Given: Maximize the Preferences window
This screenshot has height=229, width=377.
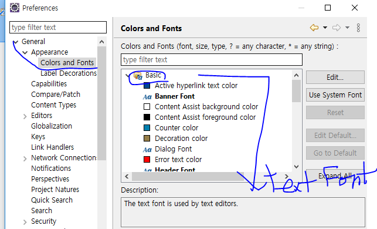Looking at the screenshot, I should click(x=328, y=8).
